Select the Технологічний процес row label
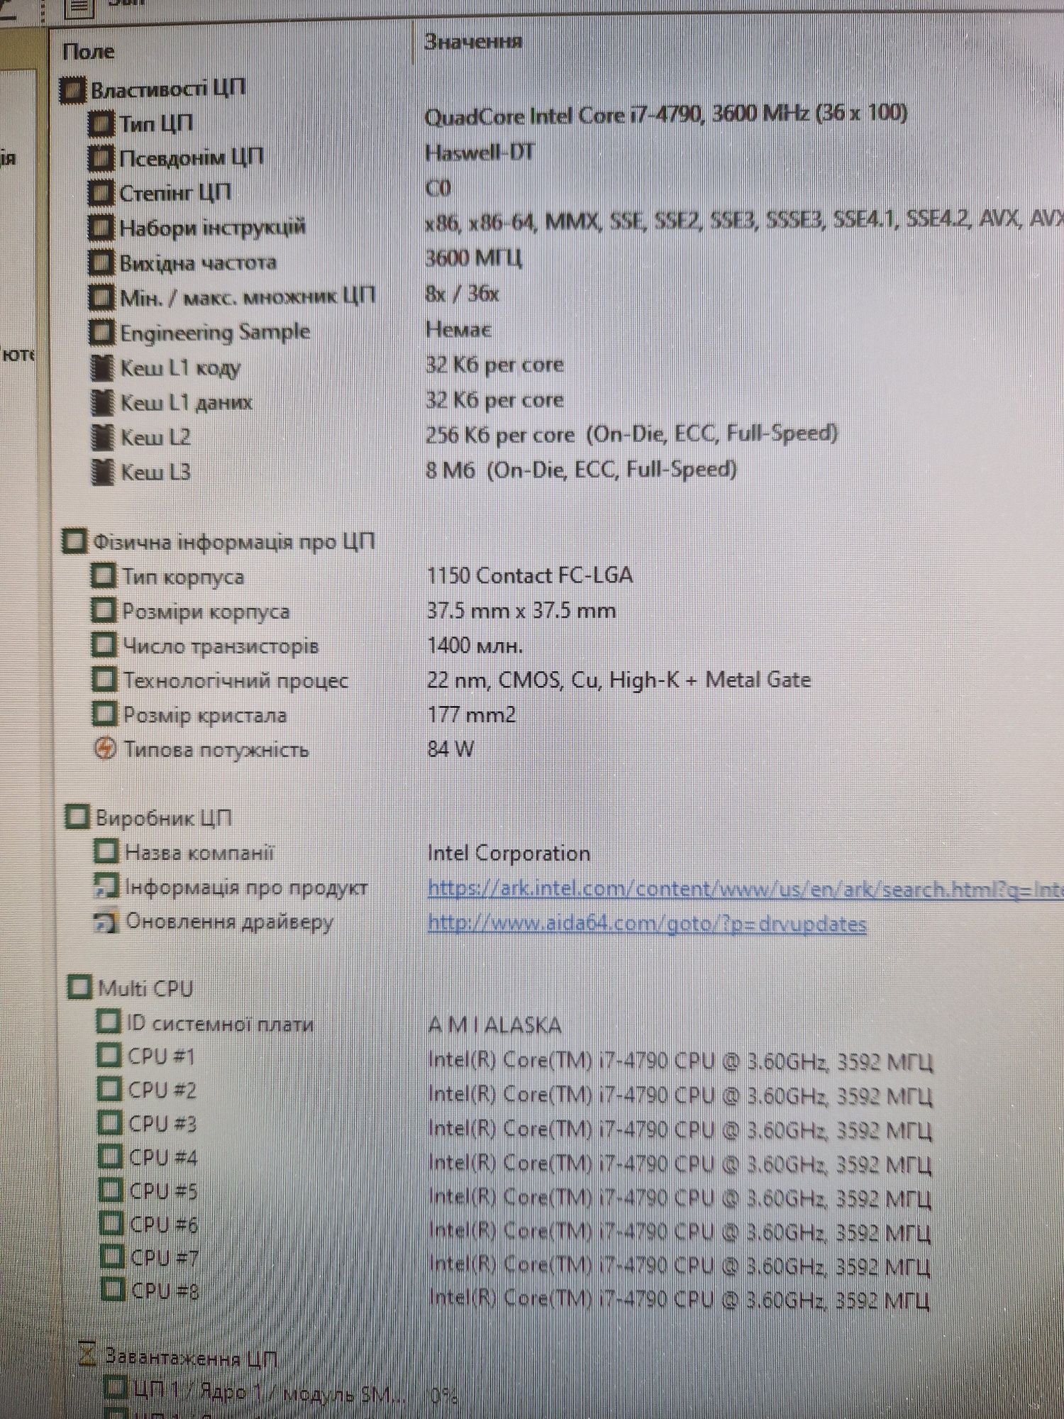The width and height of the screenshot is (1064, 1419). click(x=236, y=680)
